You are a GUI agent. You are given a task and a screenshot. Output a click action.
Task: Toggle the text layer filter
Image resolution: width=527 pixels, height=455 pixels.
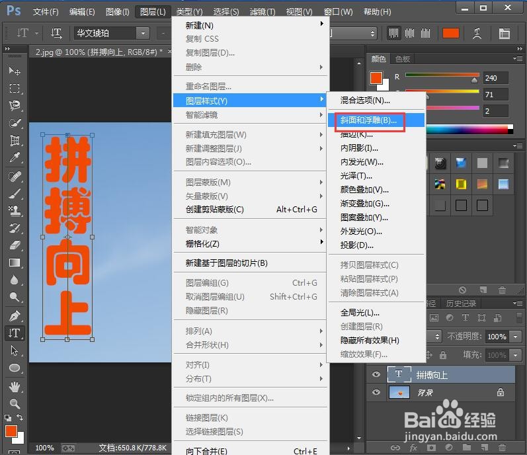465,317
